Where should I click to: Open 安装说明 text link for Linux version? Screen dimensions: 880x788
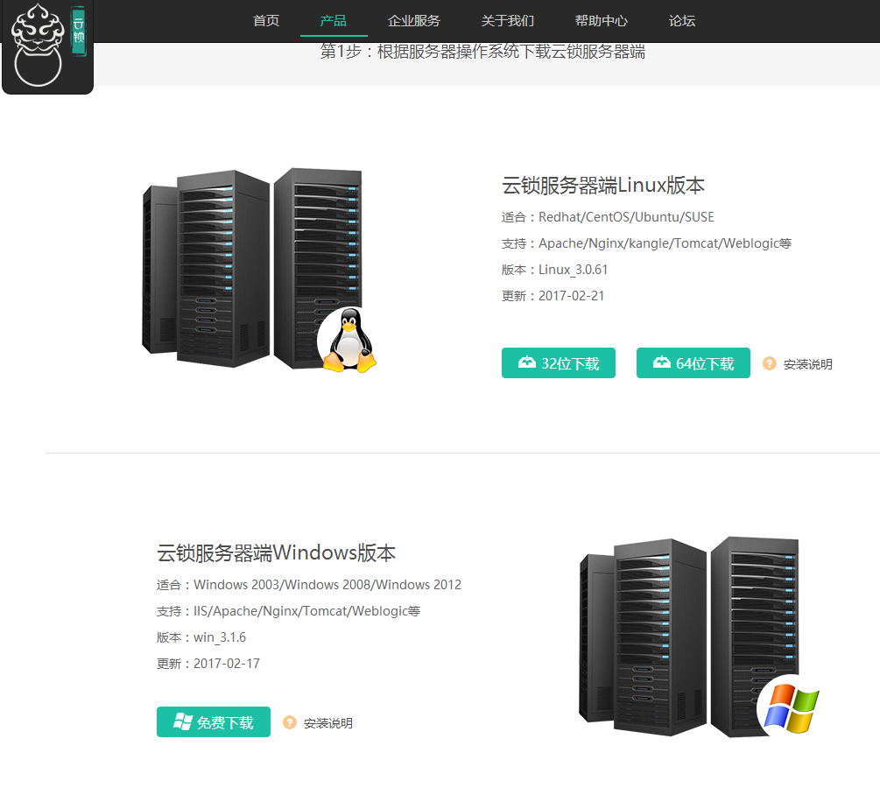[807, 364]
